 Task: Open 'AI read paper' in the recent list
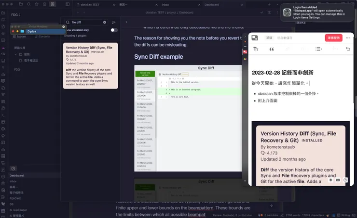pyautogui.click(x=18, y=210)
